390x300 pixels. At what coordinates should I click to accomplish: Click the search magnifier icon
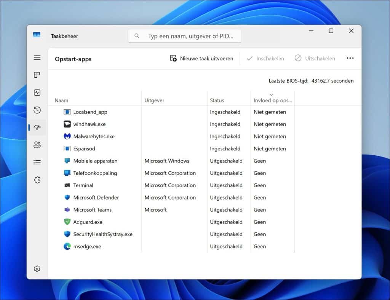click(137, 36)
